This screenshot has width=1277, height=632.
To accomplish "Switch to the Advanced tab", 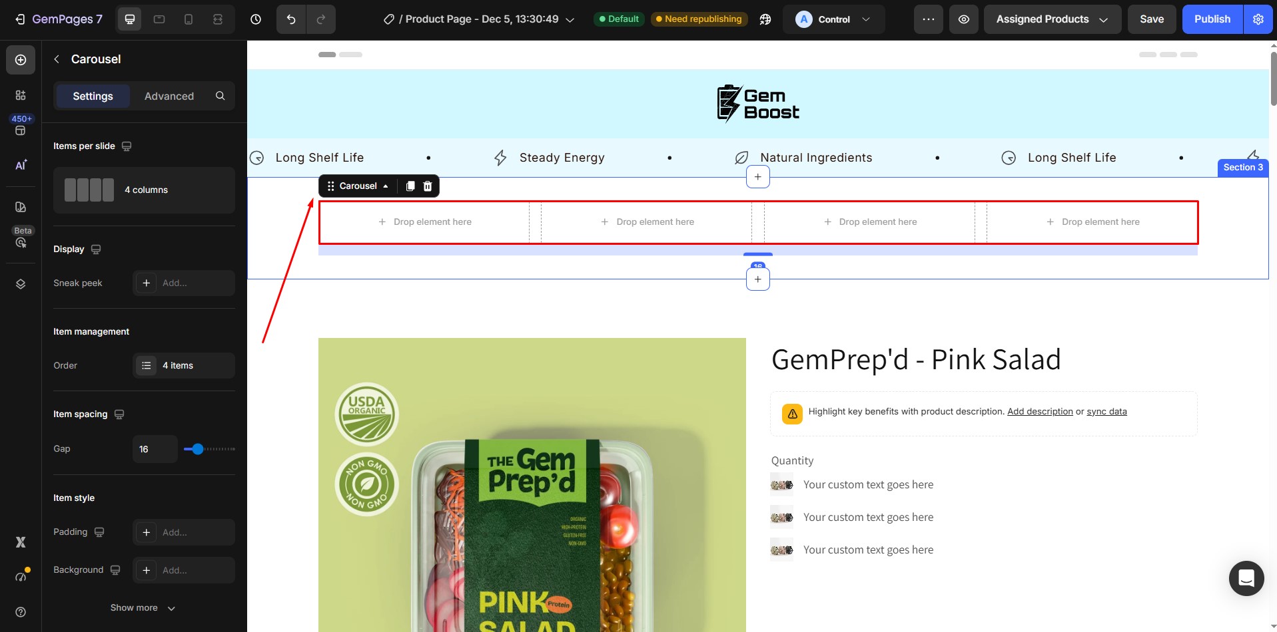I will [x=169, y=96].
